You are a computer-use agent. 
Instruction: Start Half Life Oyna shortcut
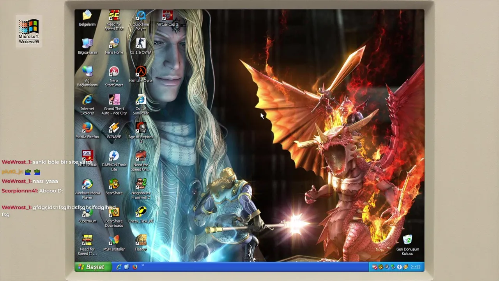click(x=141, y=75)
